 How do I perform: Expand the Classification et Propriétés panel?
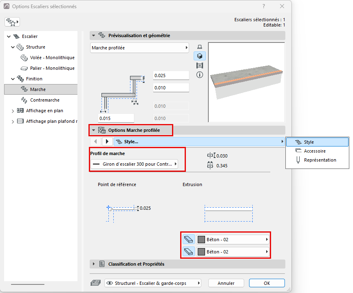94,264
